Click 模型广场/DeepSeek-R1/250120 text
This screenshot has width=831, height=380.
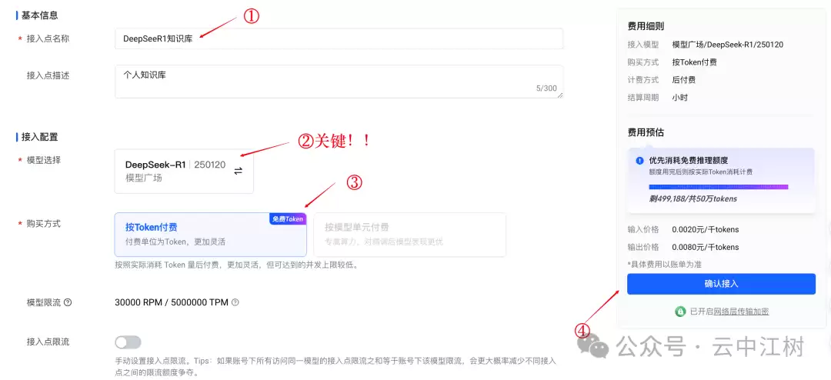(728, 45)
